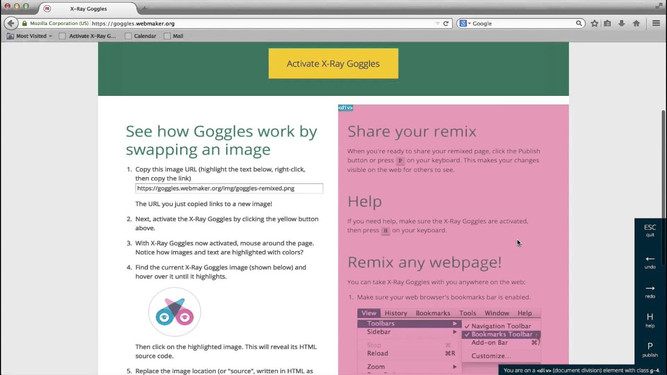Screen dimensions: 667x375
Task: Open search engine Google dropdown
Action: [x=464, y=23]
